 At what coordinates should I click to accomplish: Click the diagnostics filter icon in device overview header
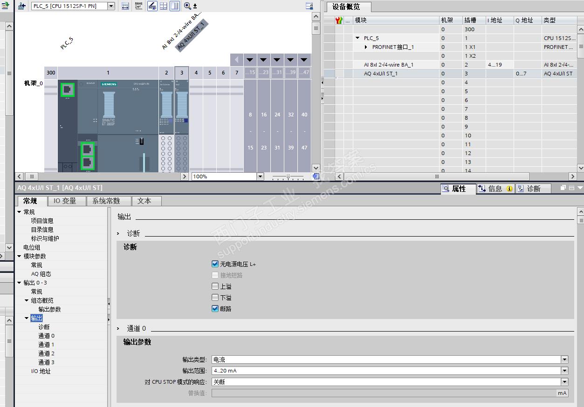point(339,20)
